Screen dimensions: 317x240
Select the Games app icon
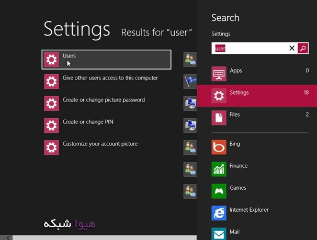219,191
